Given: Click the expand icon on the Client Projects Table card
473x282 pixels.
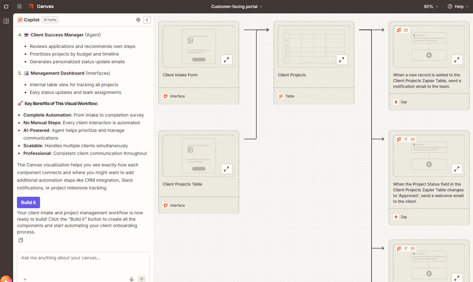Looking at the screenshot, I should 227,169.
